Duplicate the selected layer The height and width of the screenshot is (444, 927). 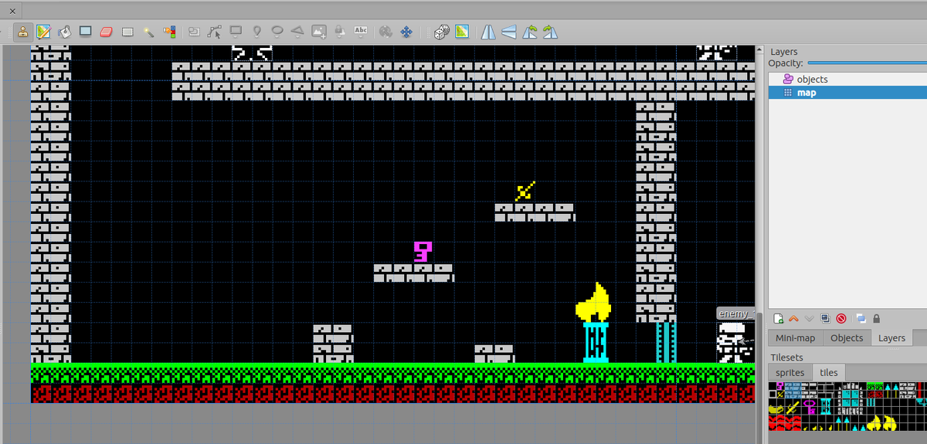coord(825,318)
